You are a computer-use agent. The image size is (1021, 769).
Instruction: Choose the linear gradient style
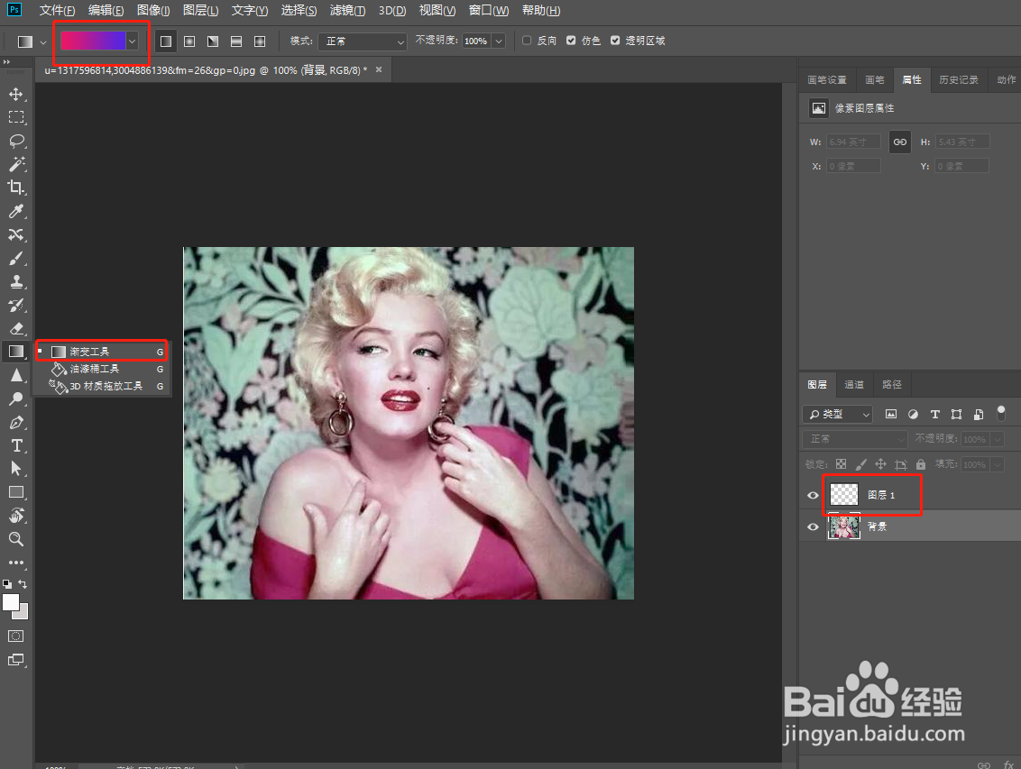pyautogui.click(x=166, y=41)
